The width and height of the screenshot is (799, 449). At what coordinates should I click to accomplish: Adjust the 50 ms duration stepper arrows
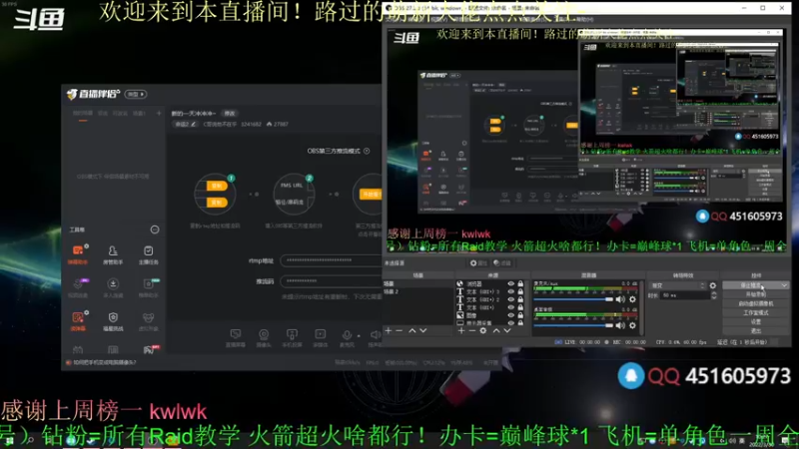(713, 295)
